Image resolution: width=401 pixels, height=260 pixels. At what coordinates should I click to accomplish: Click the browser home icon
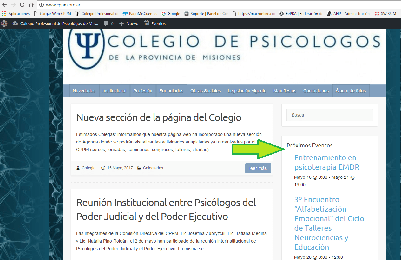tap(31, 5)
